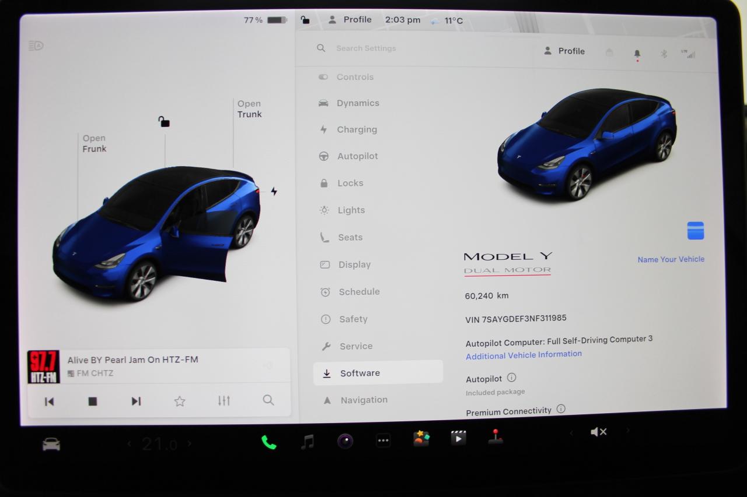Open the Toybox app icon
The height and width of the screenshot is (497, 747).
click(421, 438)
